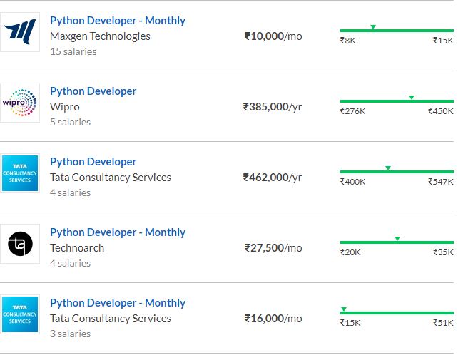Open TCS Python Developer - Monthly link
Screen dimensions: 458x355
coord(118,303)
